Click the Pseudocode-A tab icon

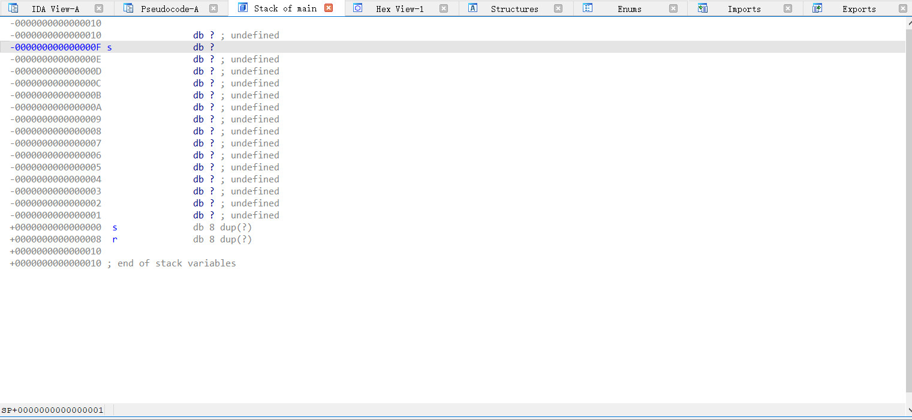(128, 8)
